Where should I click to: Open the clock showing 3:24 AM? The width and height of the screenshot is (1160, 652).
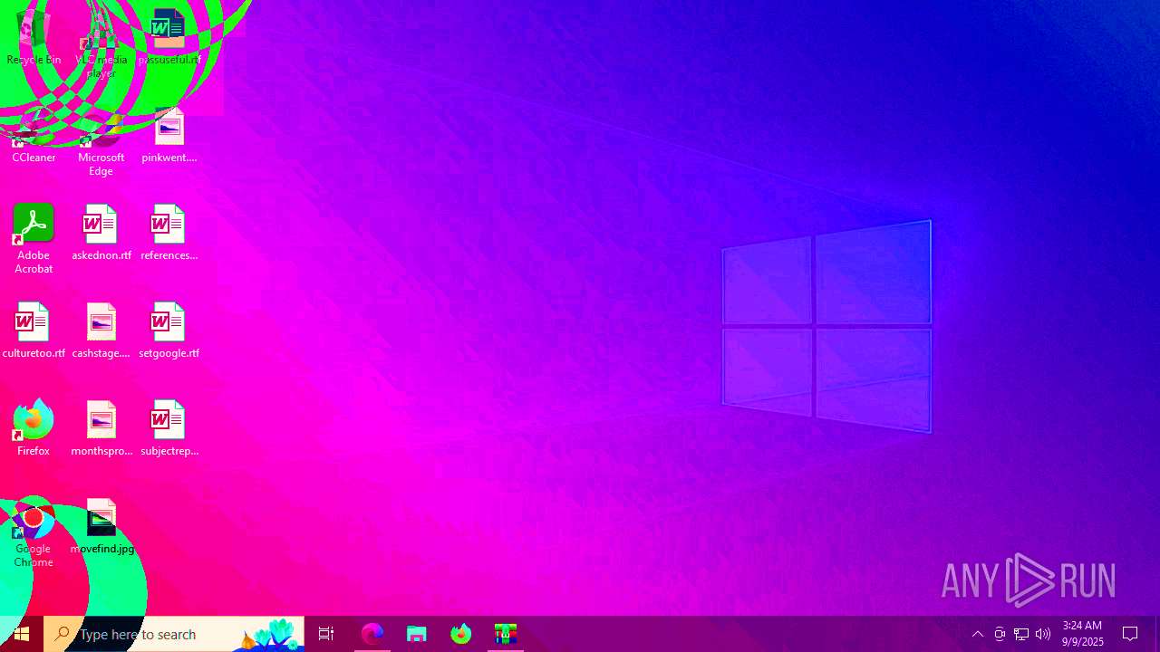tap(1083, 634)
